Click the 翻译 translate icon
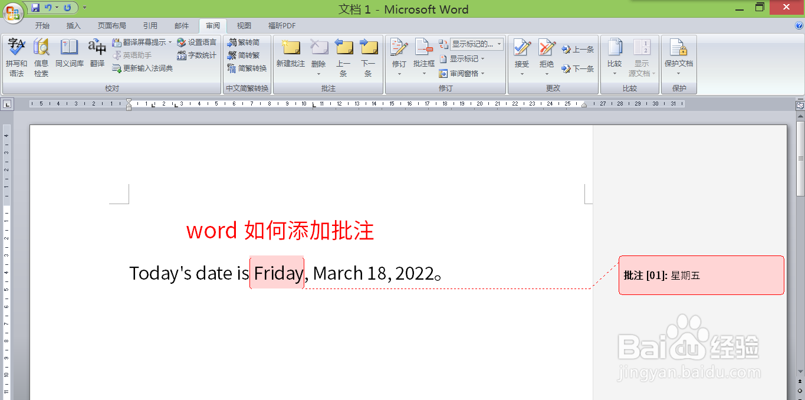This screenshot has height=400, width=805. click(97, 53)
